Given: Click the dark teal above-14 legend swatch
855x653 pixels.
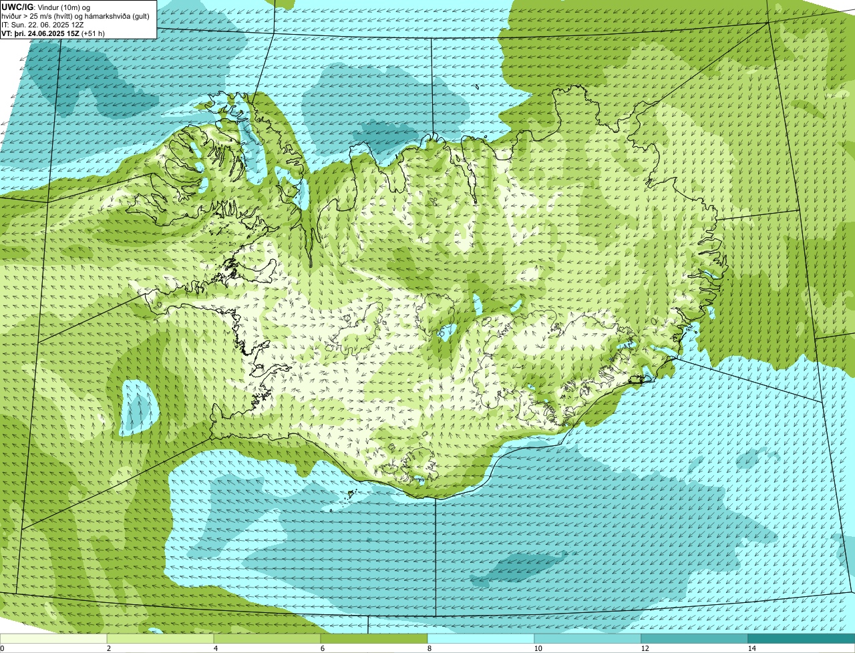Looking at the screenshot, I should (802, 638).
